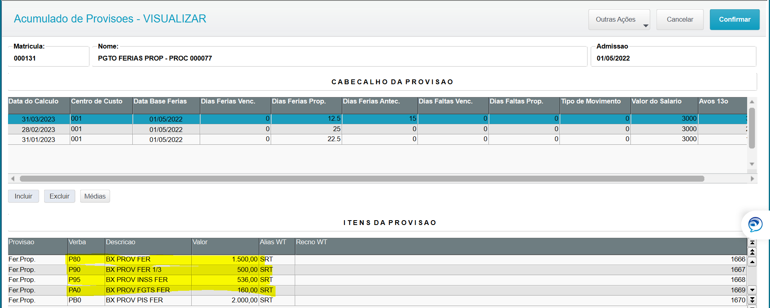This screenshot has width=770, height=308.
Task: Page down using double-arrow in Itens grid
Action: 752,300
